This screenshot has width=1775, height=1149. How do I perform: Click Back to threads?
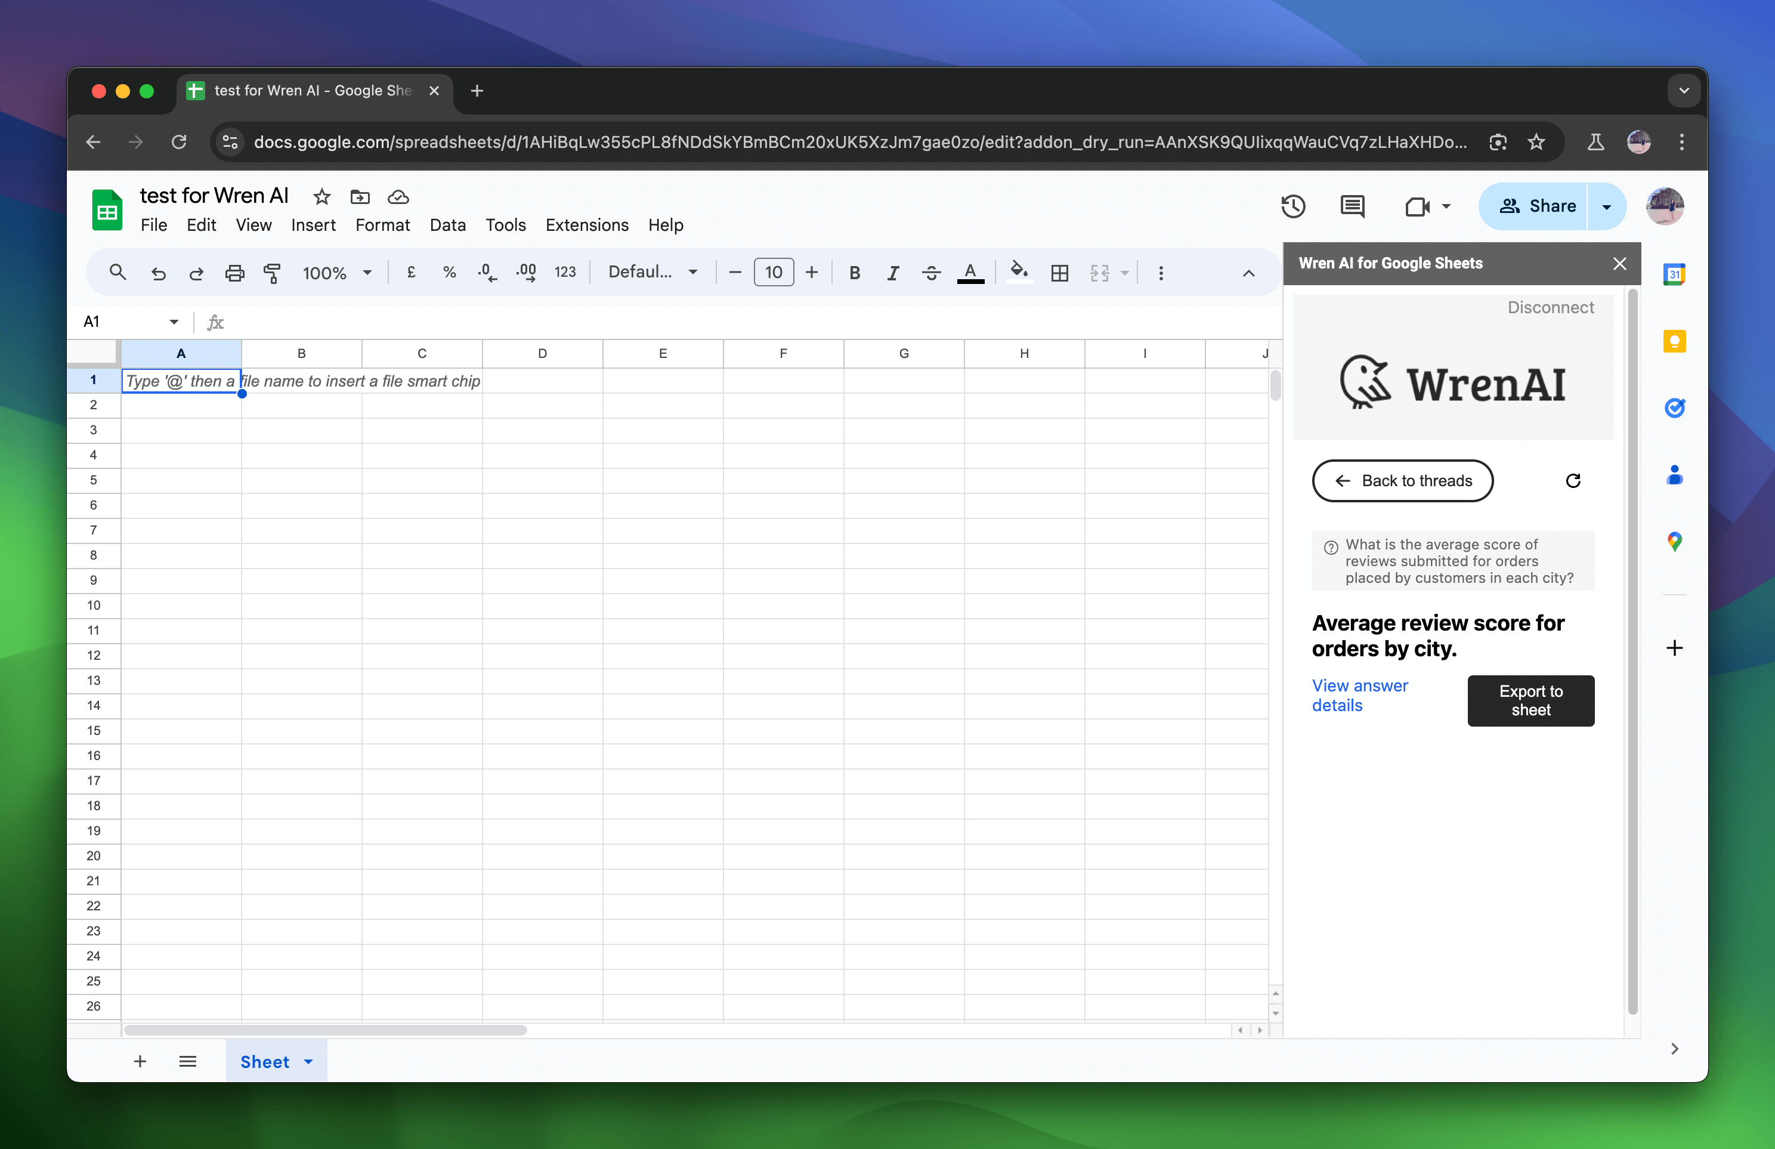1402,480
